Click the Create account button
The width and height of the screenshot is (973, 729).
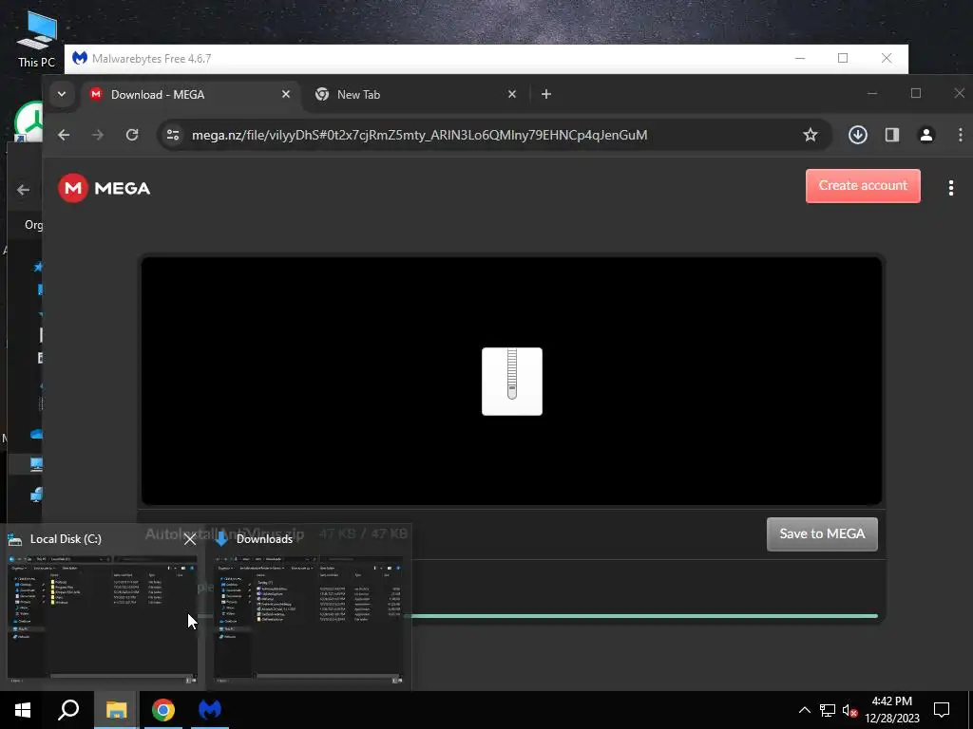coord(863,186)
